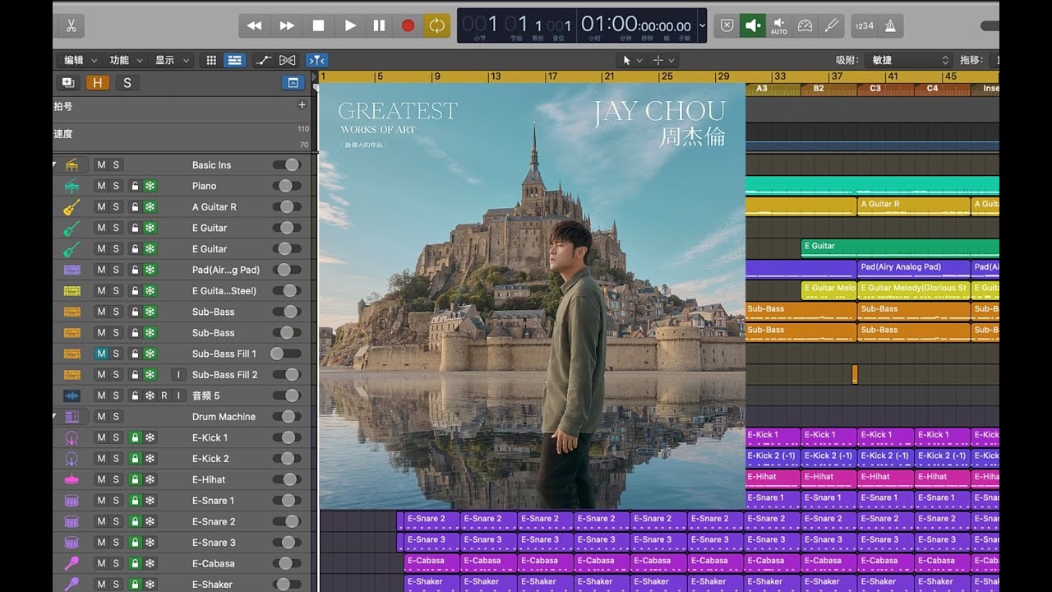Click the 音频 5 waveform icon
Viewport: 1052px width, 592px height.
(72, 395)
